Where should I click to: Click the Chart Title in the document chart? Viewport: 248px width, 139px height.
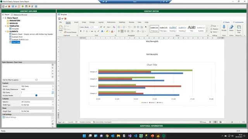click(x=152, y=65)
